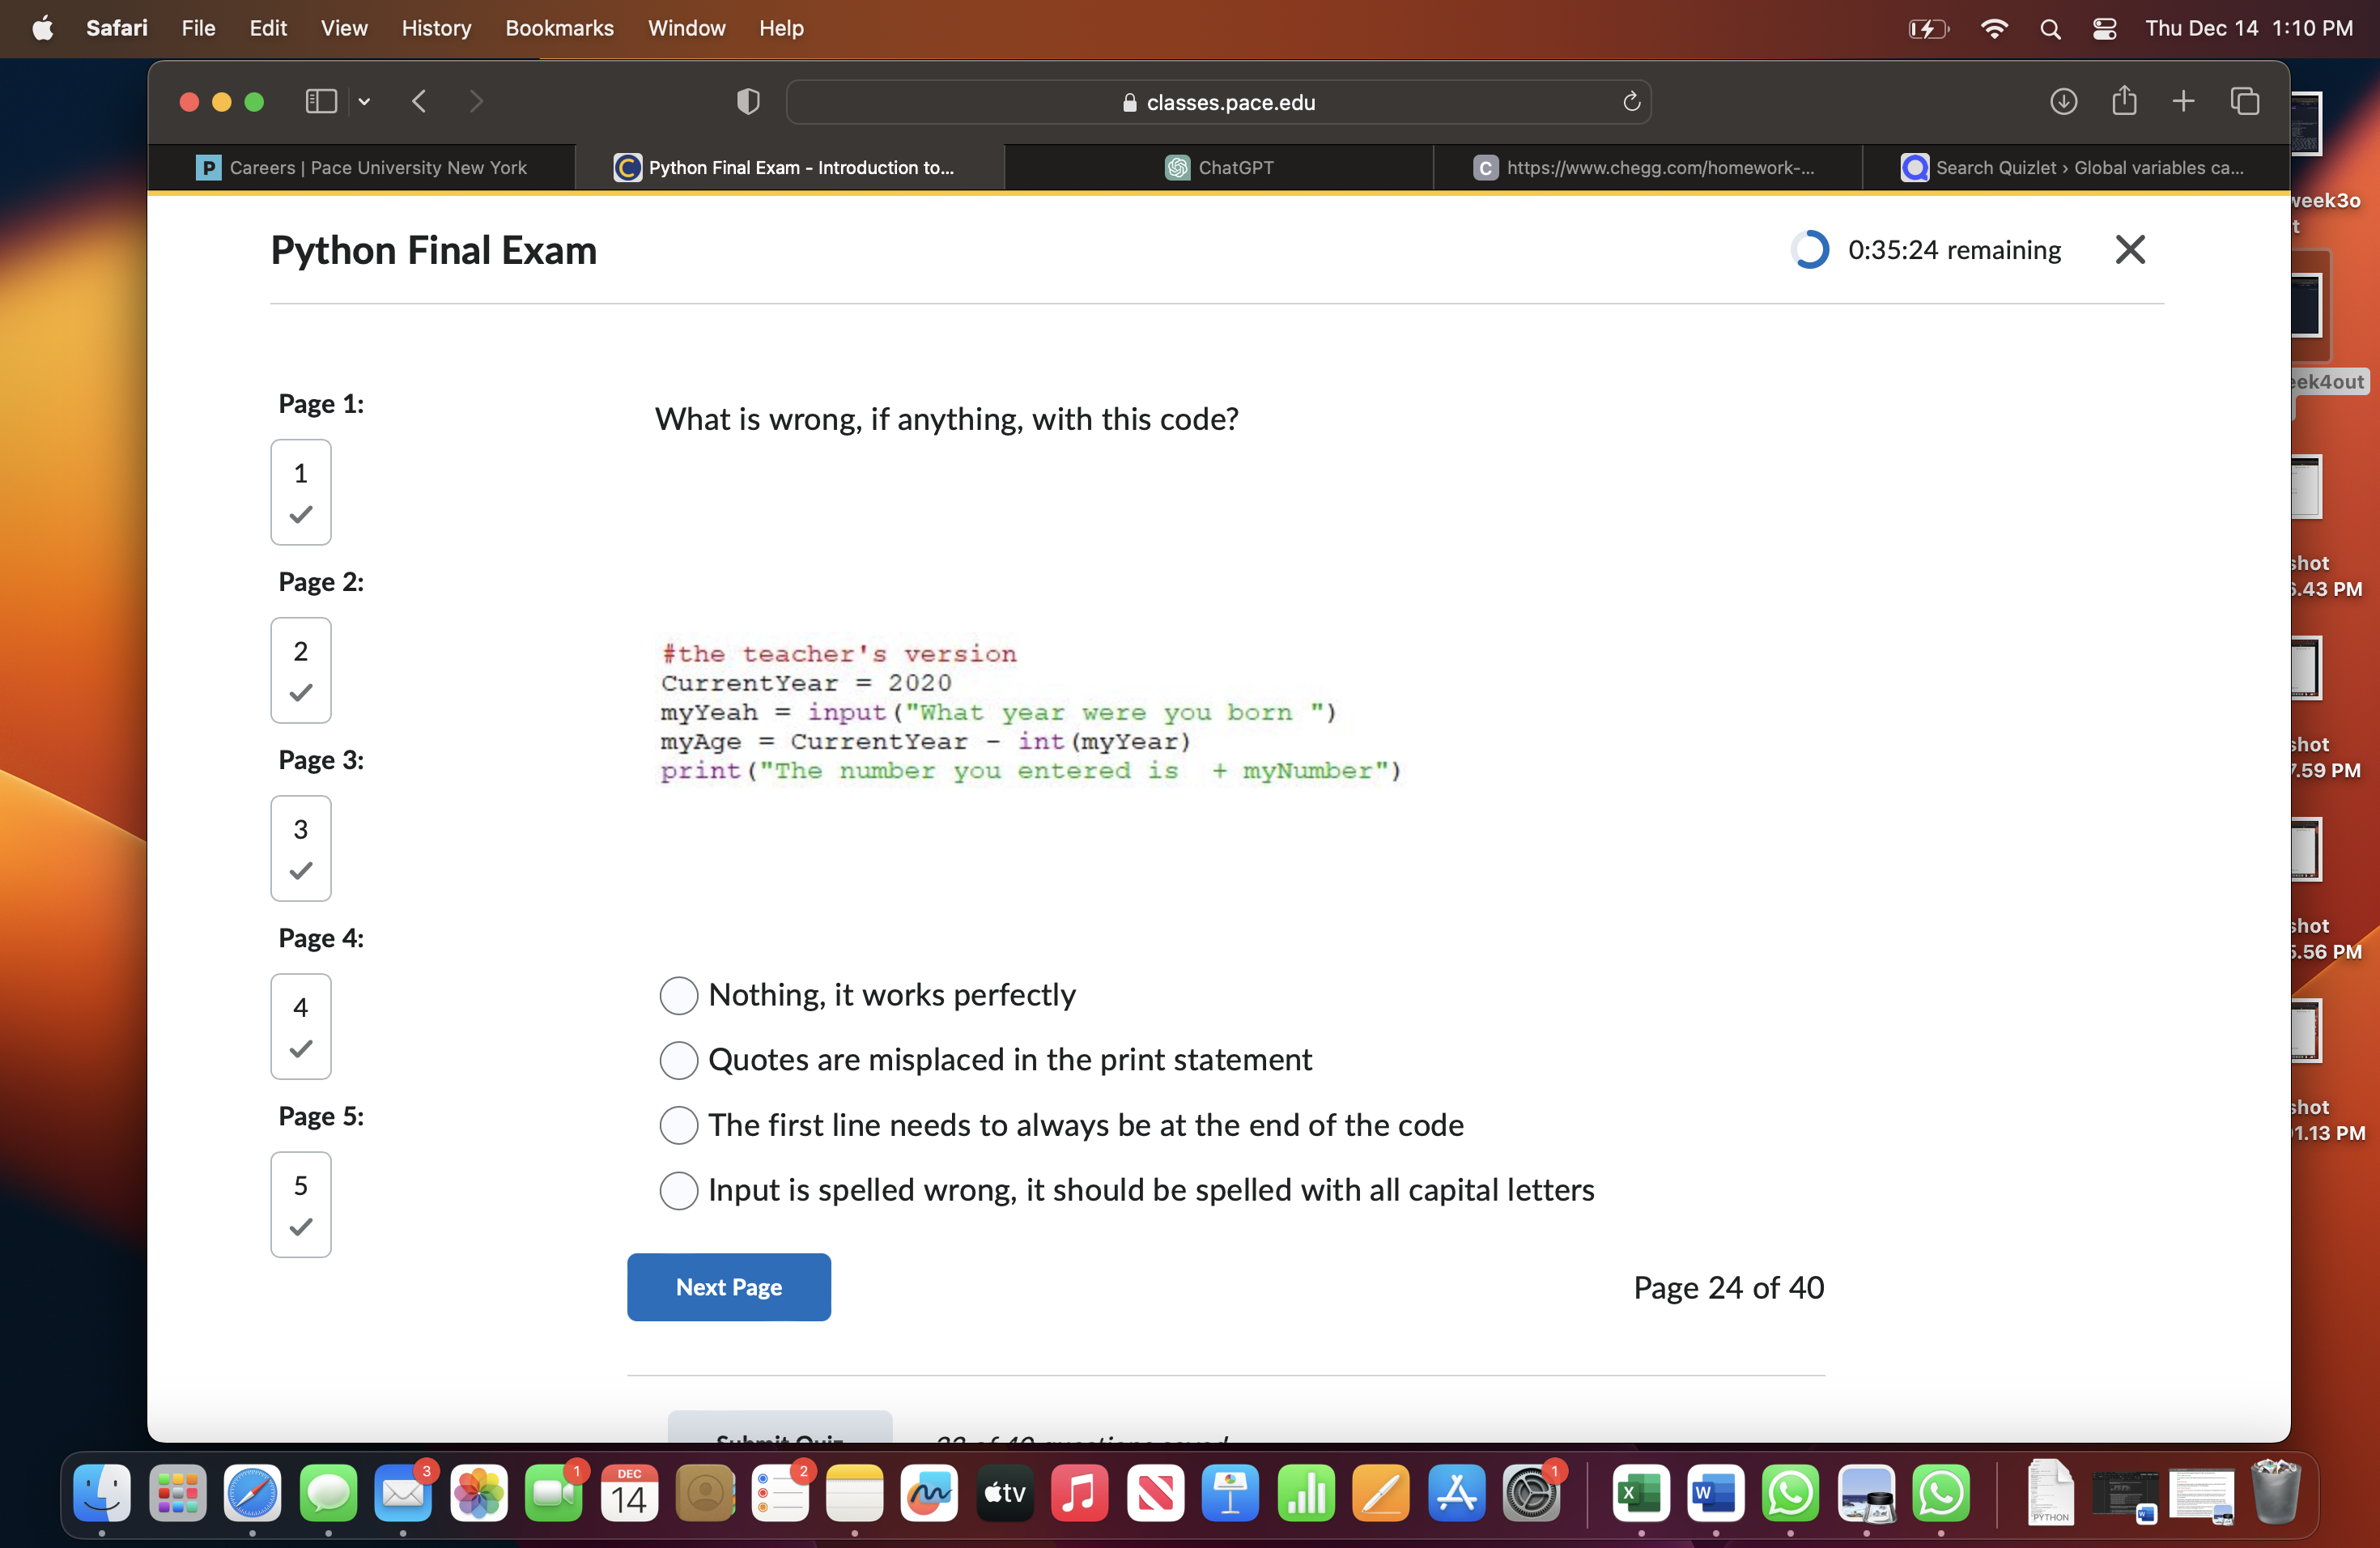This screenshot has height=1548, width=2380.
Task: Open a new tab with the plus icon
Action: 2184,101
